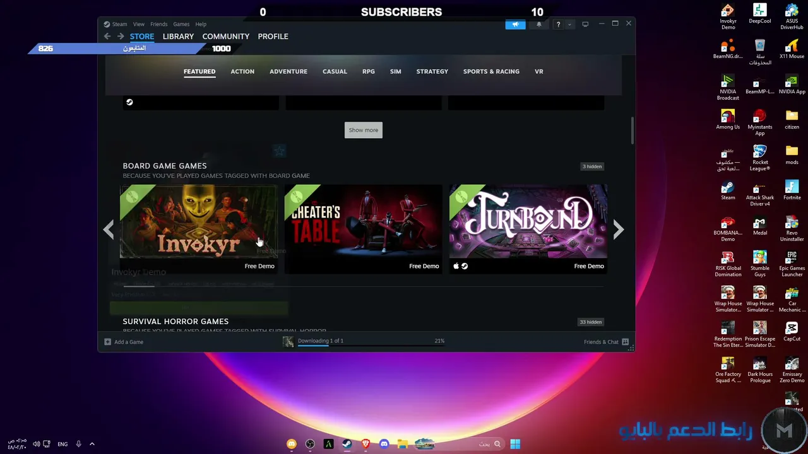Click the plus icon beside Add a Game
808x454 pixels.
point(107,342)
